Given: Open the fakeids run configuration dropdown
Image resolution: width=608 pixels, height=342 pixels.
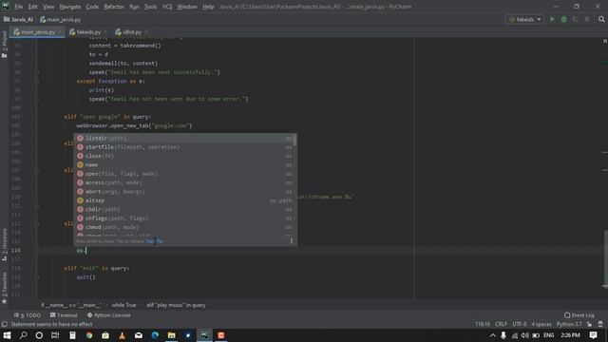Looking at the screenshot, I should click(x=524, y=19).
